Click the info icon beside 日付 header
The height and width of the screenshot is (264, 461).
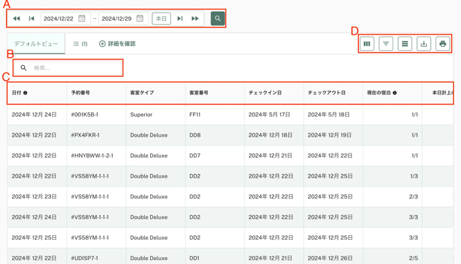coord(25,93)
